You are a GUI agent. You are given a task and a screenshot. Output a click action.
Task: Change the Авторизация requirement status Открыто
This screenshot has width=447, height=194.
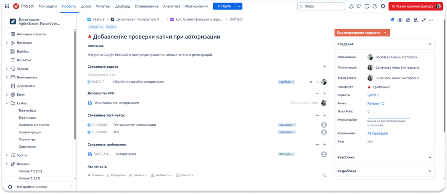pos(286,154)
